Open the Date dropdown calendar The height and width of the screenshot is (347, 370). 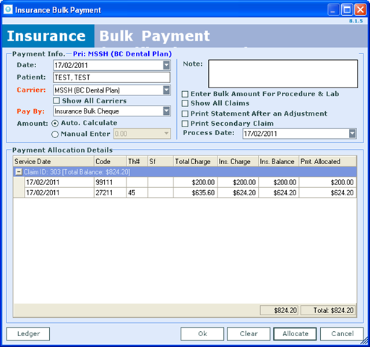click(x=166, y=65)
